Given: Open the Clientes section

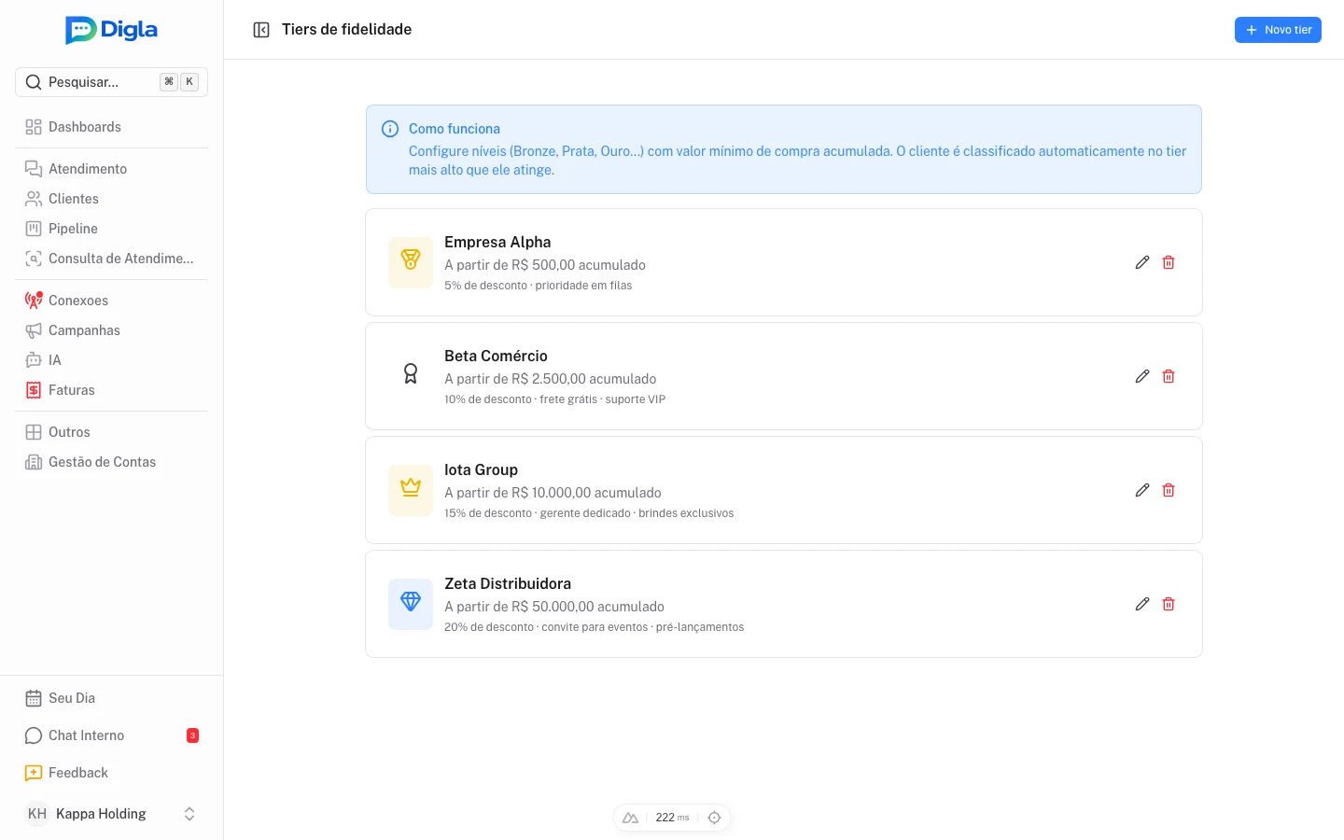Looking at the screenshot, I should tap(112, 199).
